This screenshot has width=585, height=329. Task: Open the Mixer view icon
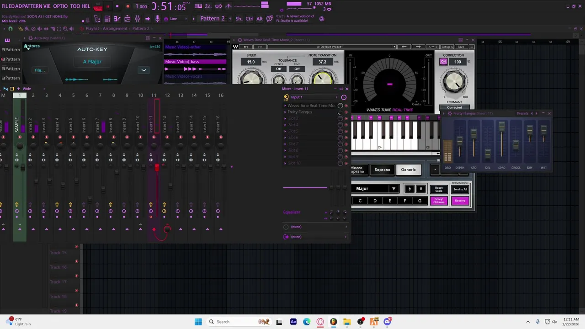pos(137,19)
